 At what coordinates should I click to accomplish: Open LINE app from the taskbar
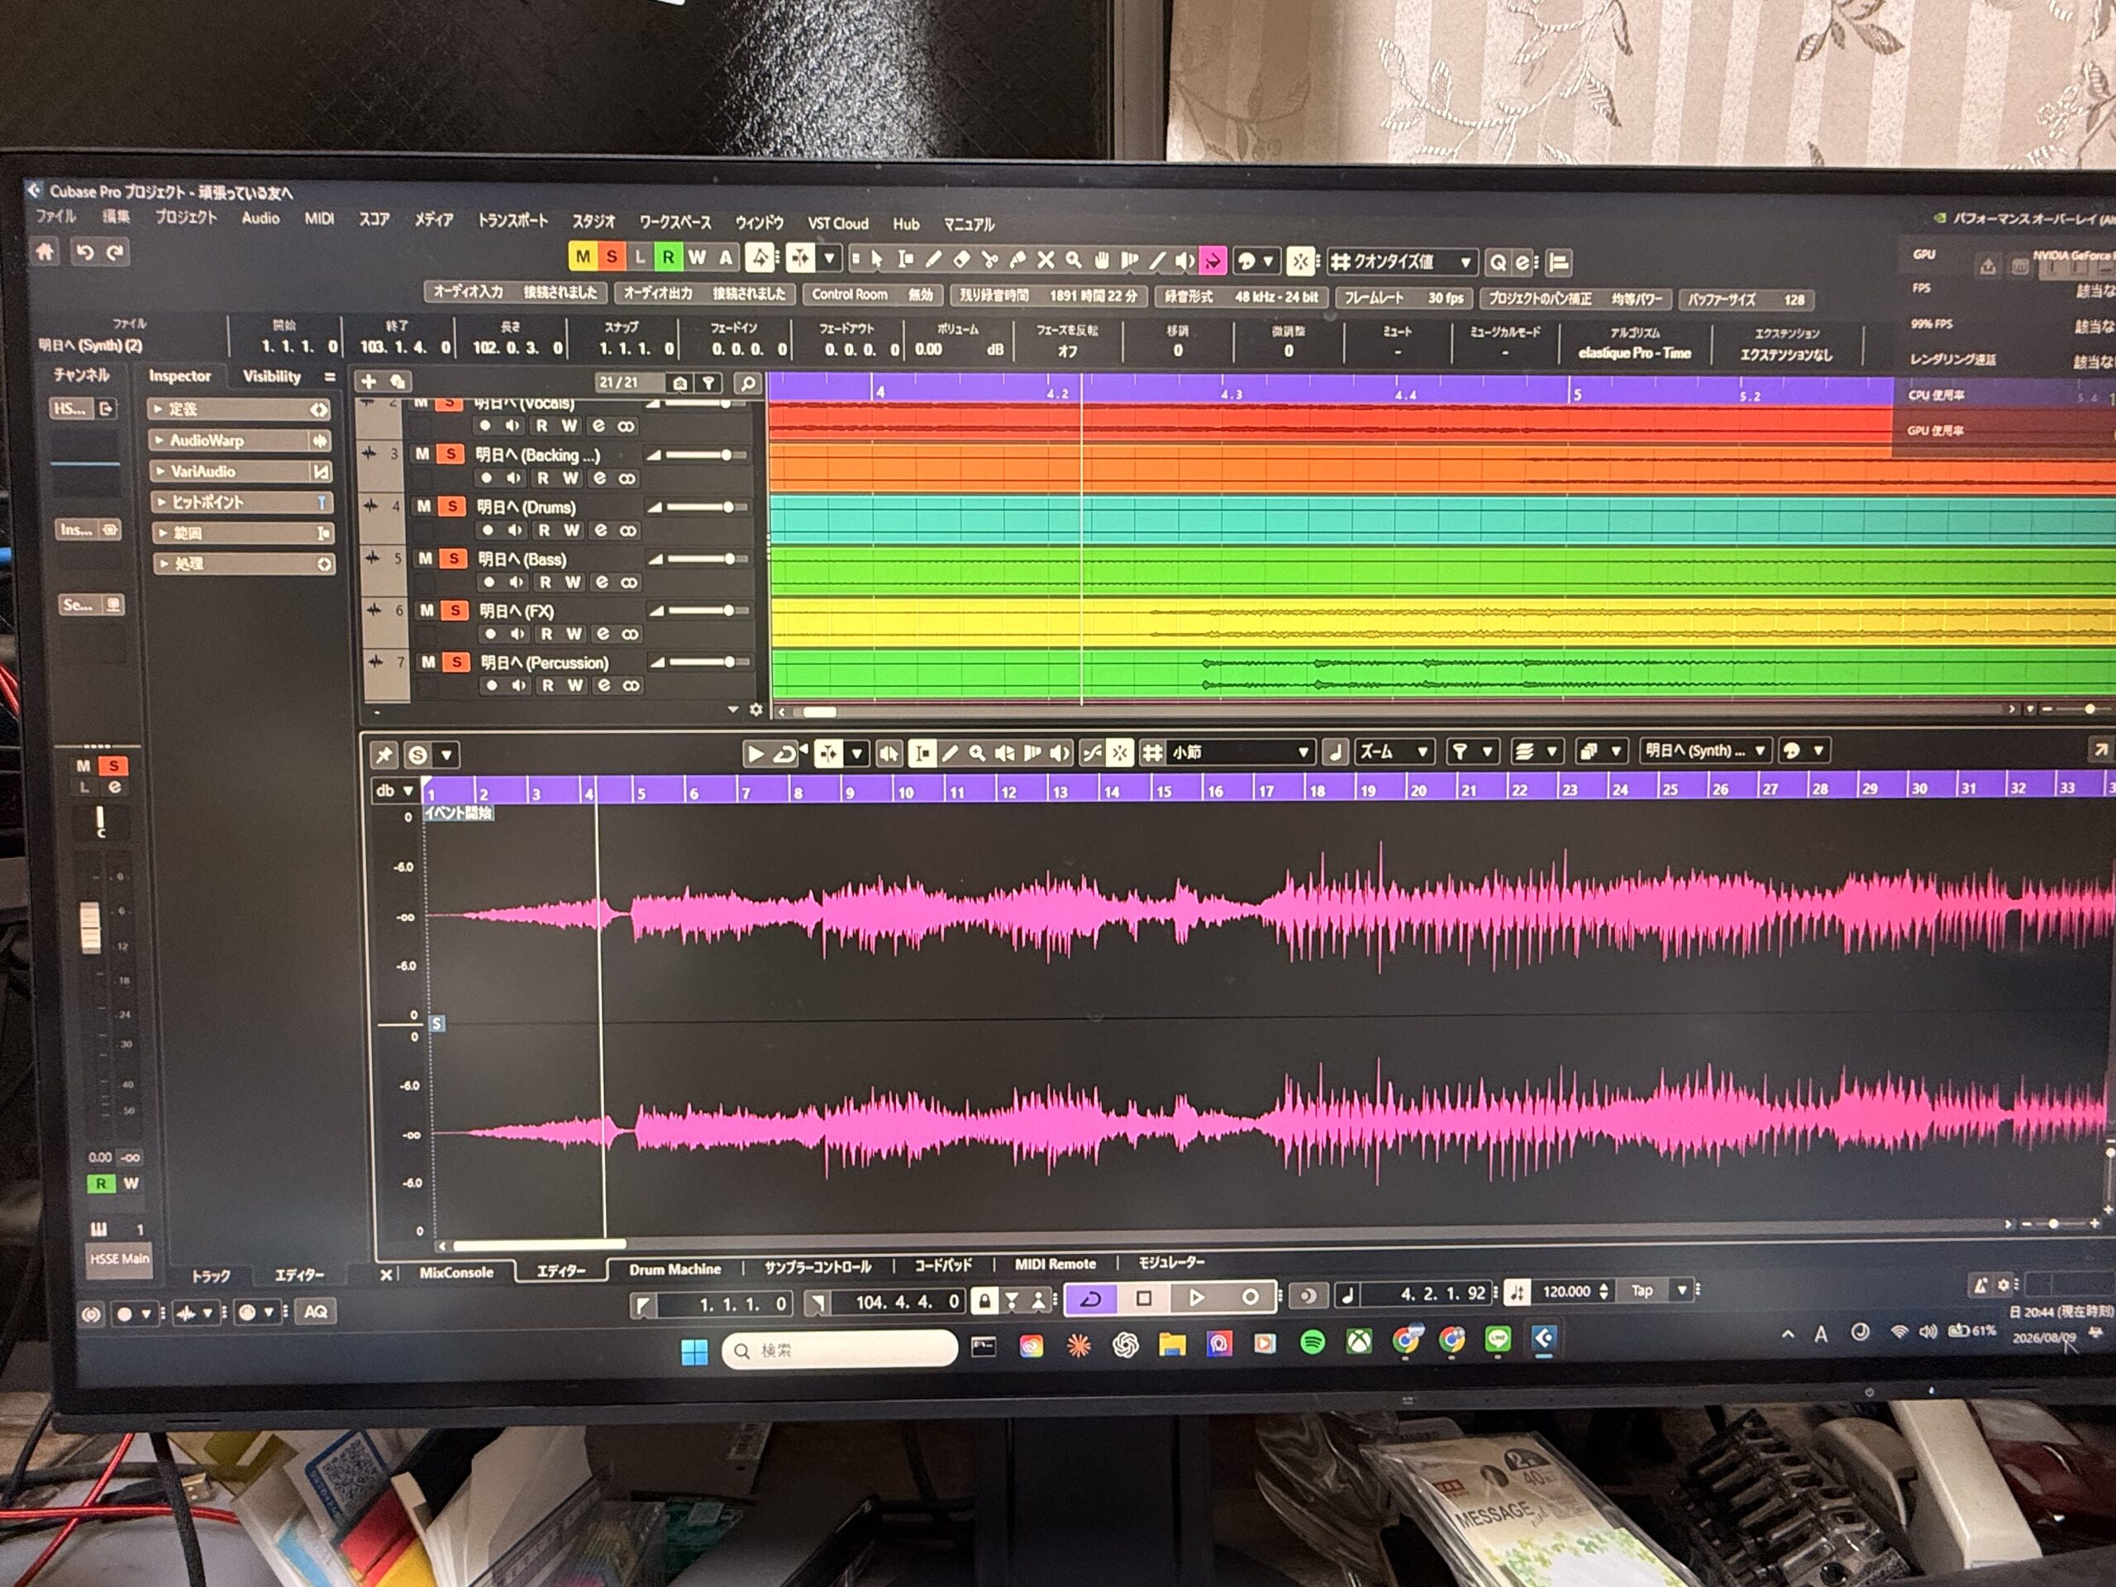pyautogui.click(x=1497, y=1339)
